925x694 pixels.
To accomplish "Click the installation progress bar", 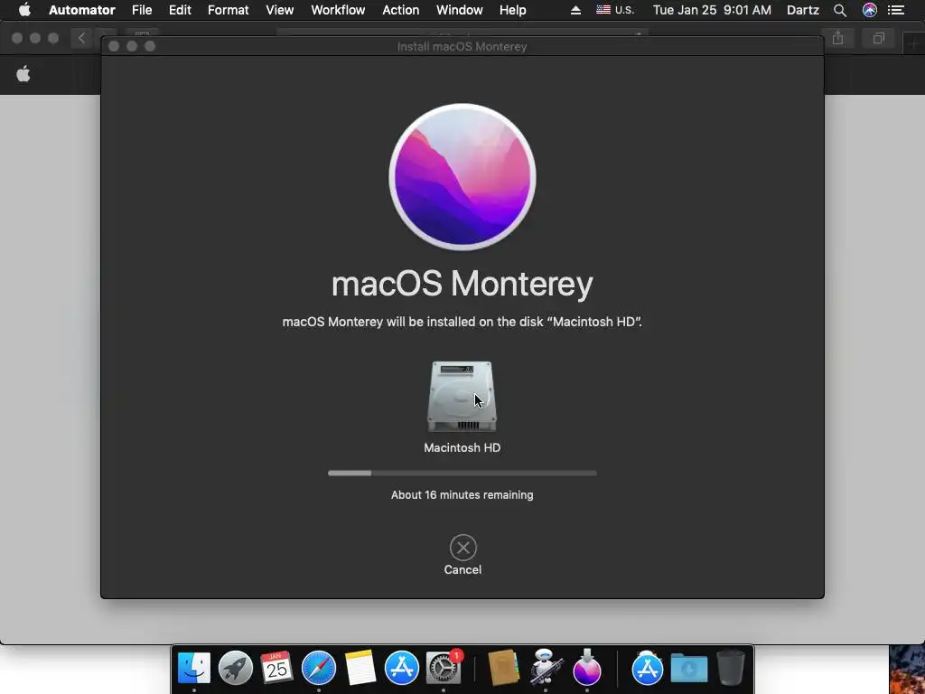I will (462, 473).
